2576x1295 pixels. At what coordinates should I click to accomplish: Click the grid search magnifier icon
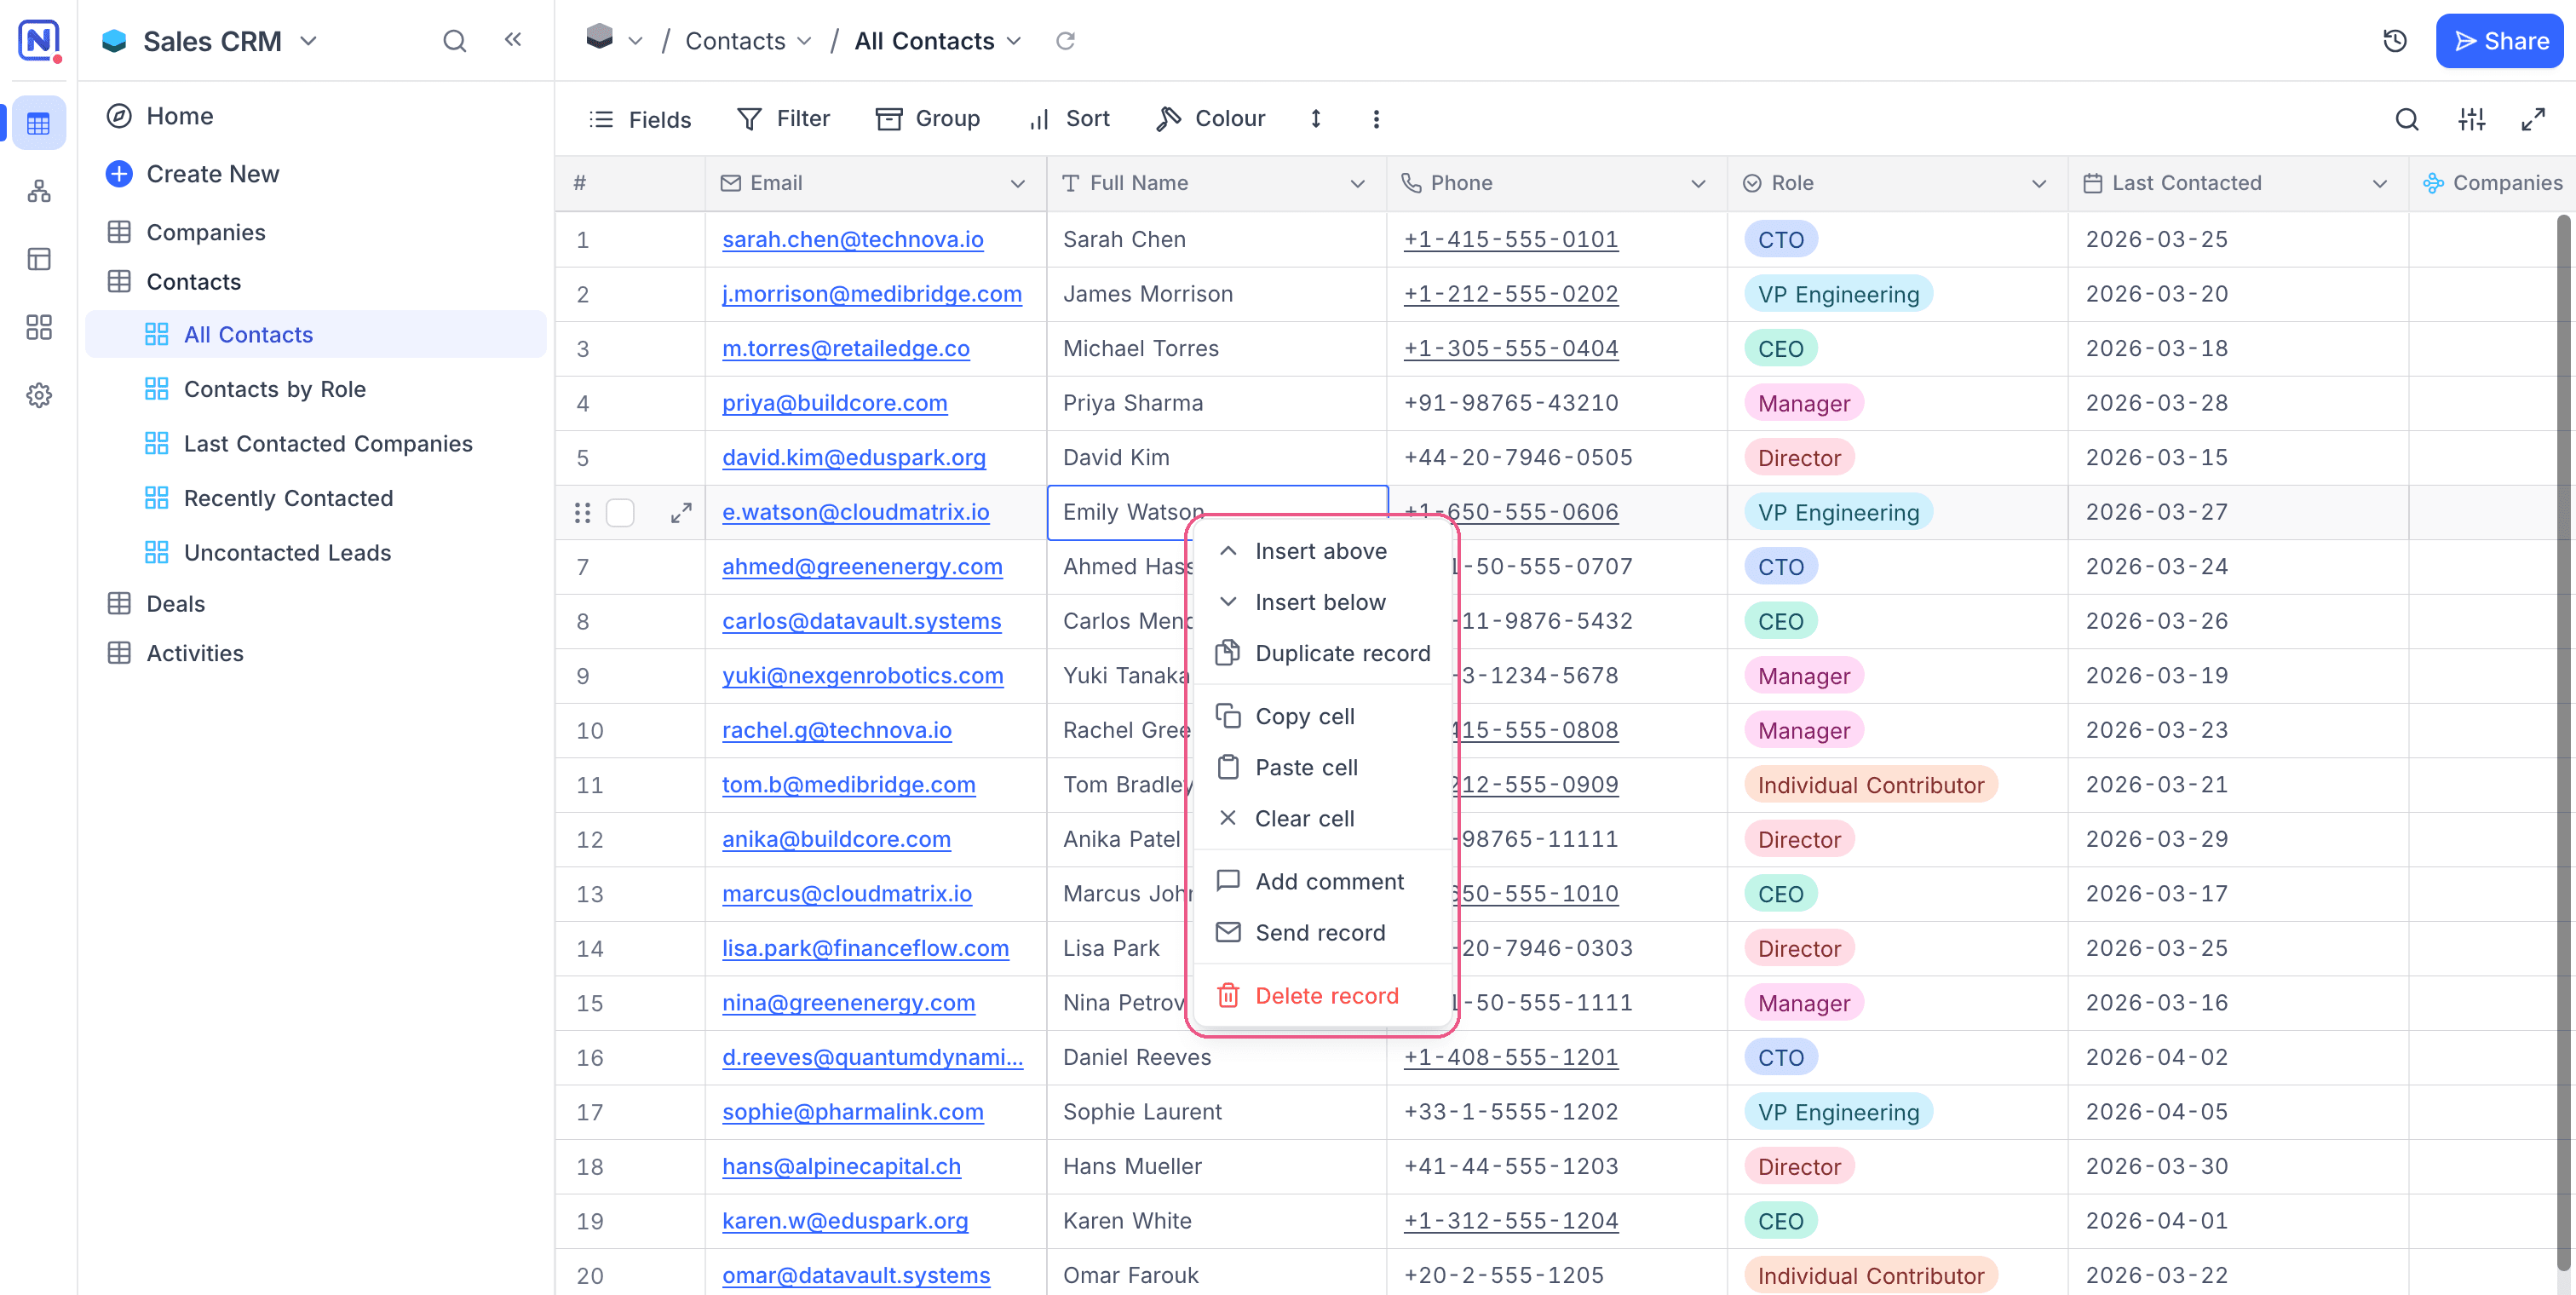[2407, 119]
